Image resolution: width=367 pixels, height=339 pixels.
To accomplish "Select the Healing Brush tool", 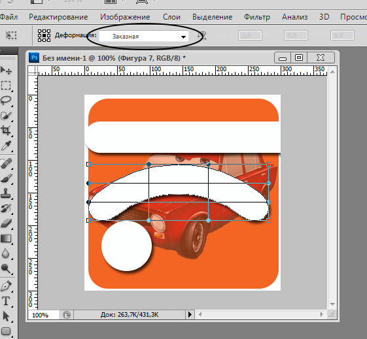I will pos(6,163).
